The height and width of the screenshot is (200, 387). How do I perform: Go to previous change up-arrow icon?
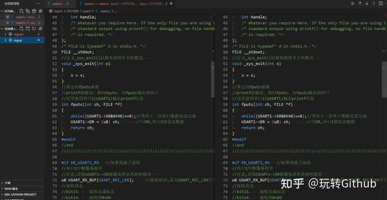[x=360, y=3]
